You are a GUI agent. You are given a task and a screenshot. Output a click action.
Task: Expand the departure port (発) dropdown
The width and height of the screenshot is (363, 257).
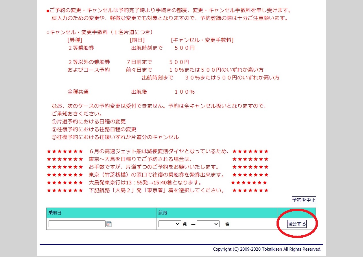(x=169, y=224)
